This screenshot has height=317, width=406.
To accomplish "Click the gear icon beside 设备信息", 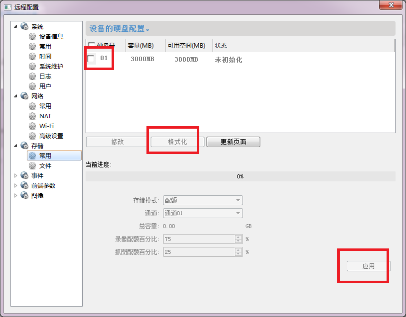I will click(33, 36).
